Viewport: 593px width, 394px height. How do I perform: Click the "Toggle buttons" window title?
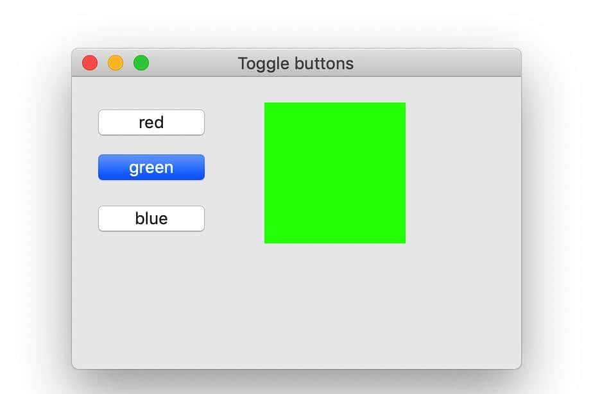[x=295, y=63]
